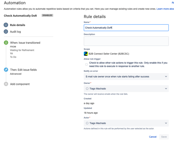Open Then: Edit issue fields component
This screenshot has width=174, height=142.
click(x=23, y=70)
